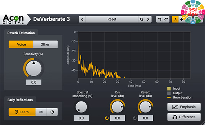Switch estimation mode to Other
The image size is (205, 139).
[x=45, y=44]
